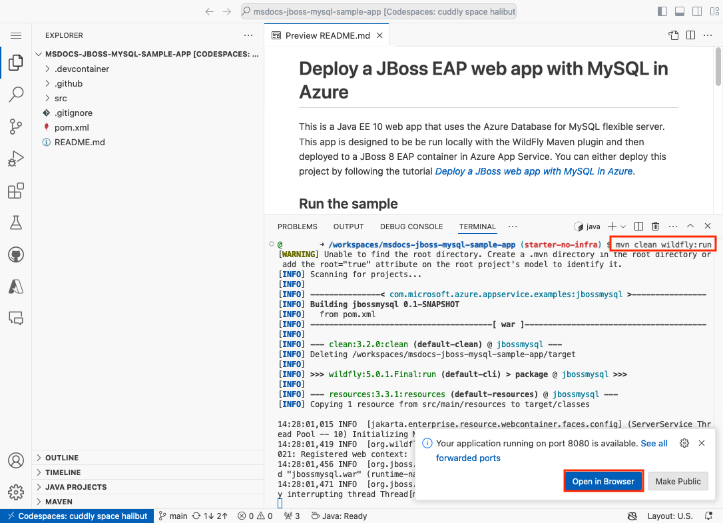Screen dimensions: 723x523
Task: Switch to the OUTPUT tab
Action: (348, 226)
